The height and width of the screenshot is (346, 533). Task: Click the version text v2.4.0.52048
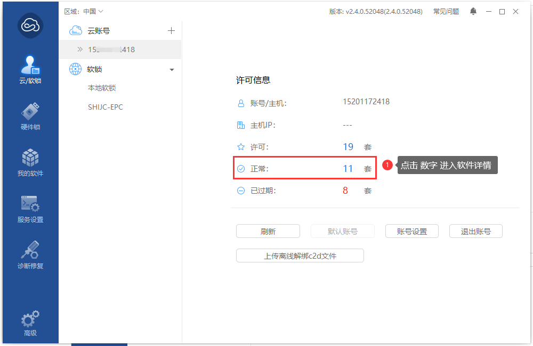point(376,12)
